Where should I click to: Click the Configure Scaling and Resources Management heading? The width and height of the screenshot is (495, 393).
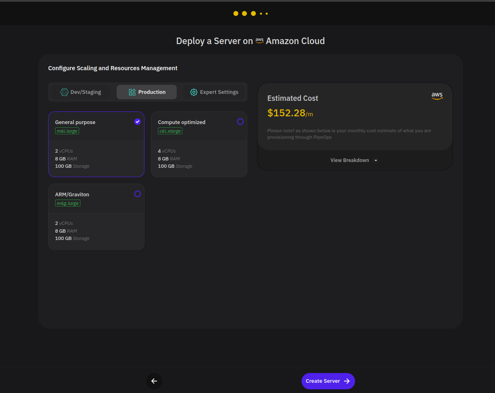click(113, 68)
